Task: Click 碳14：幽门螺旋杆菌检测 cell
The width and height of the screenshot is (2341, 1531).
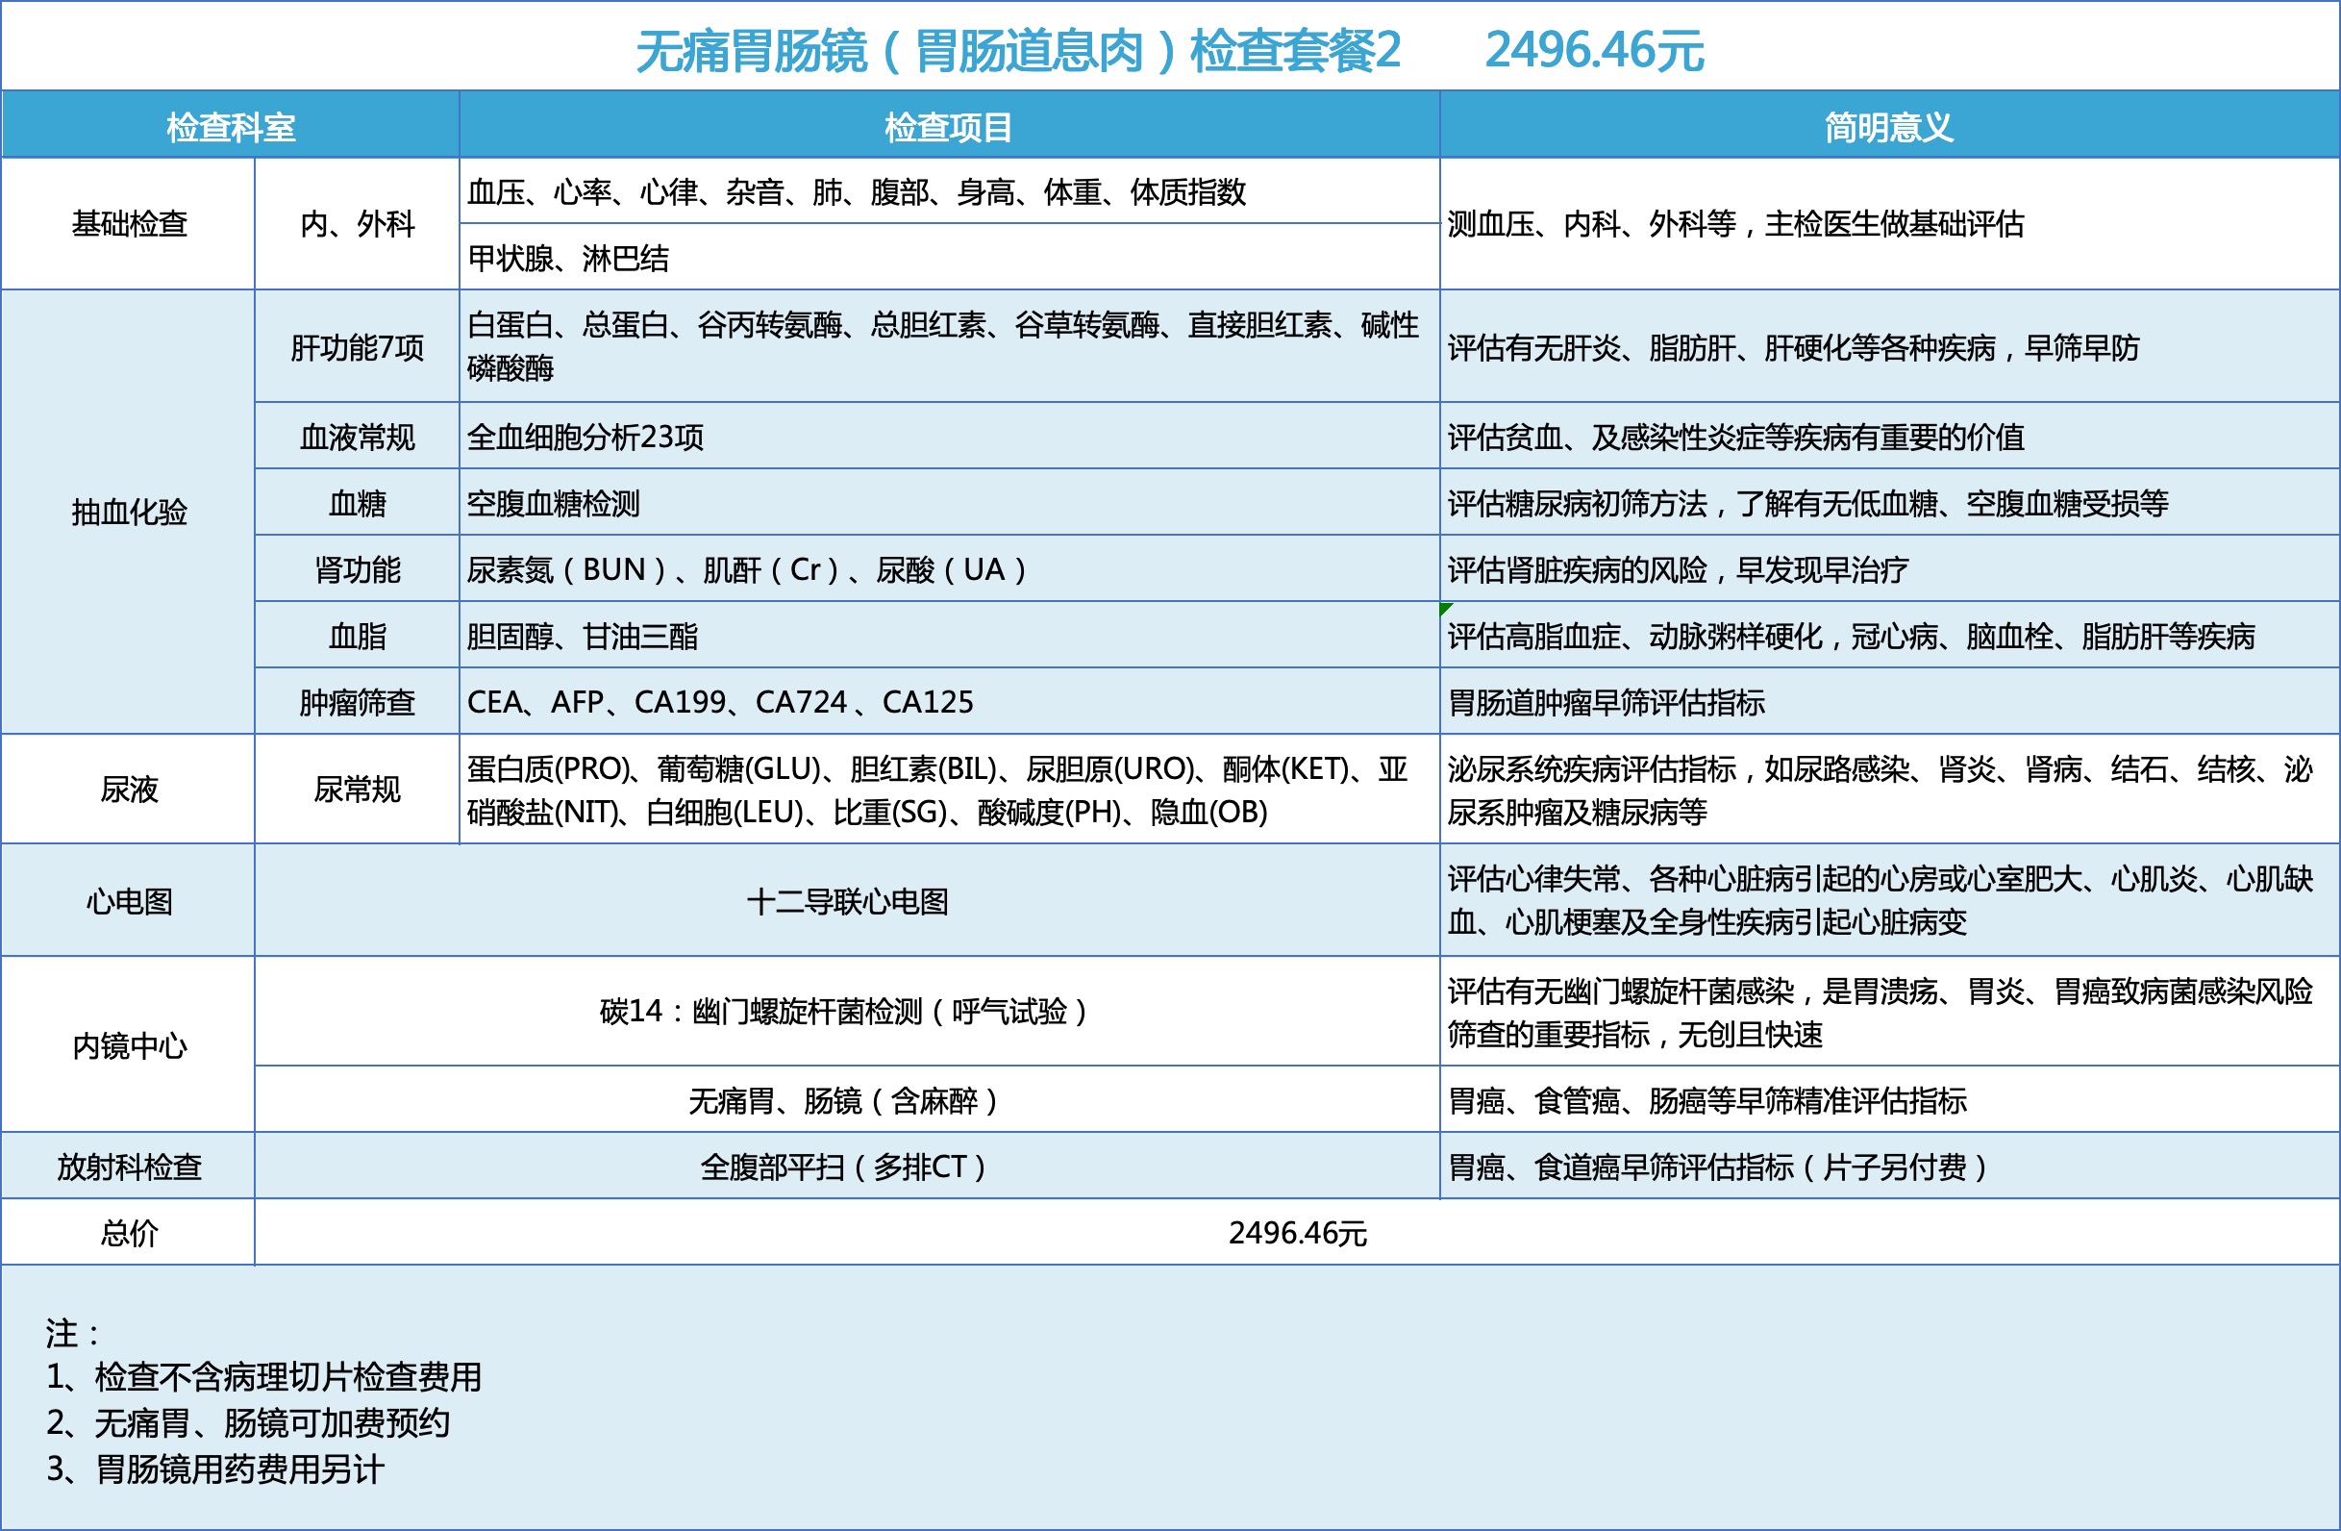Action: [847, 1012]
